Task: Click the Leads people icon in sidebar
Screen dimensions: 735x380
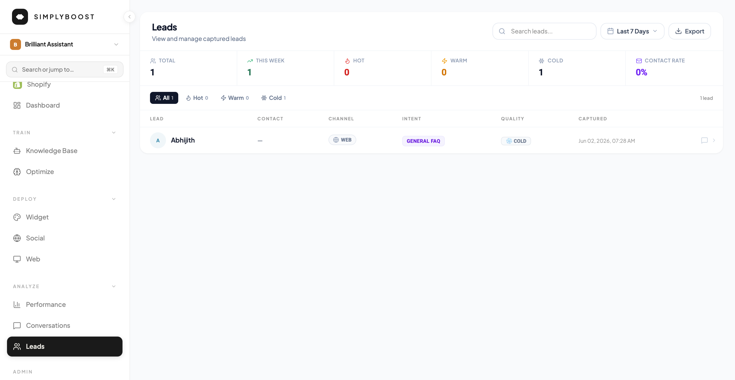Action: [17, 347]
